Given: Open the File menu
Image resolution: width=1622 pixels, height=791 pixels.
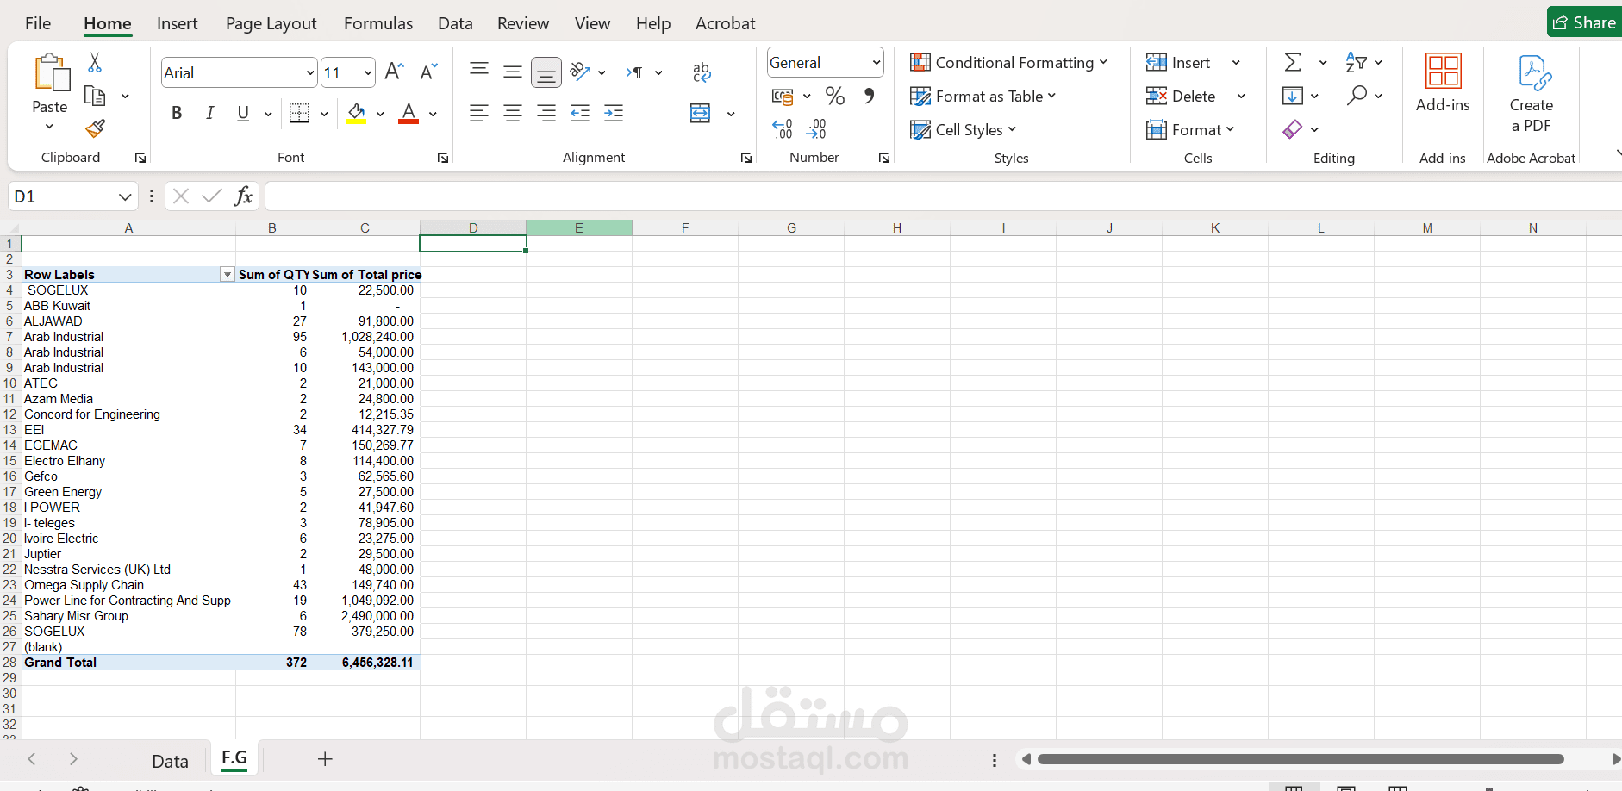Looking at the screenshot, I should (38, 23).
